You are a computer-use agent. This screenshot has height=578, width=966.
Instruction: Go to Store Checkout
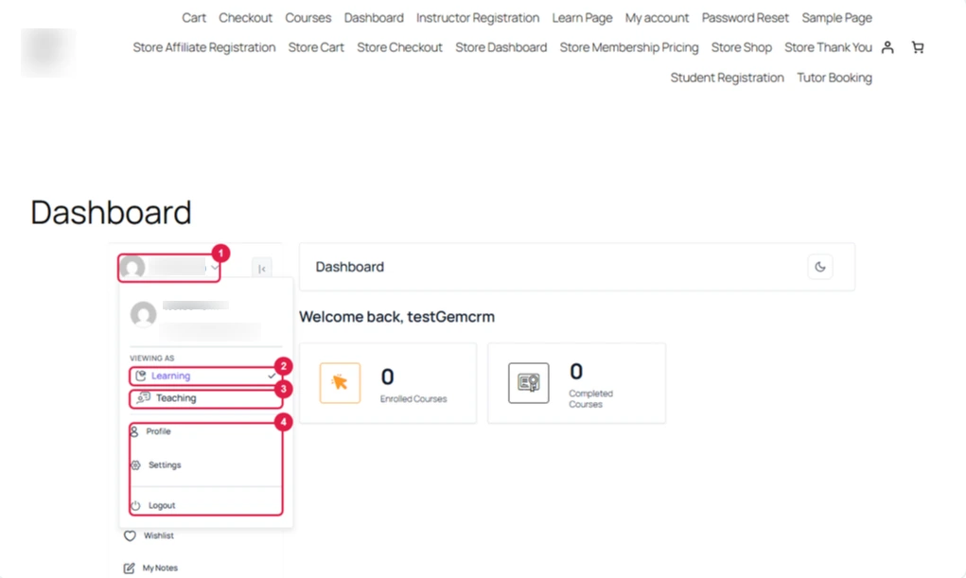tap(400, 47)
